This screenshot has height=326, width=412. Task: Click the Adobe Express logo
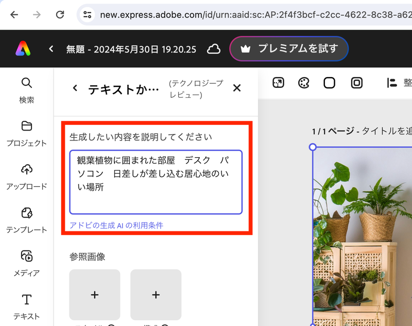coord(22,49)
